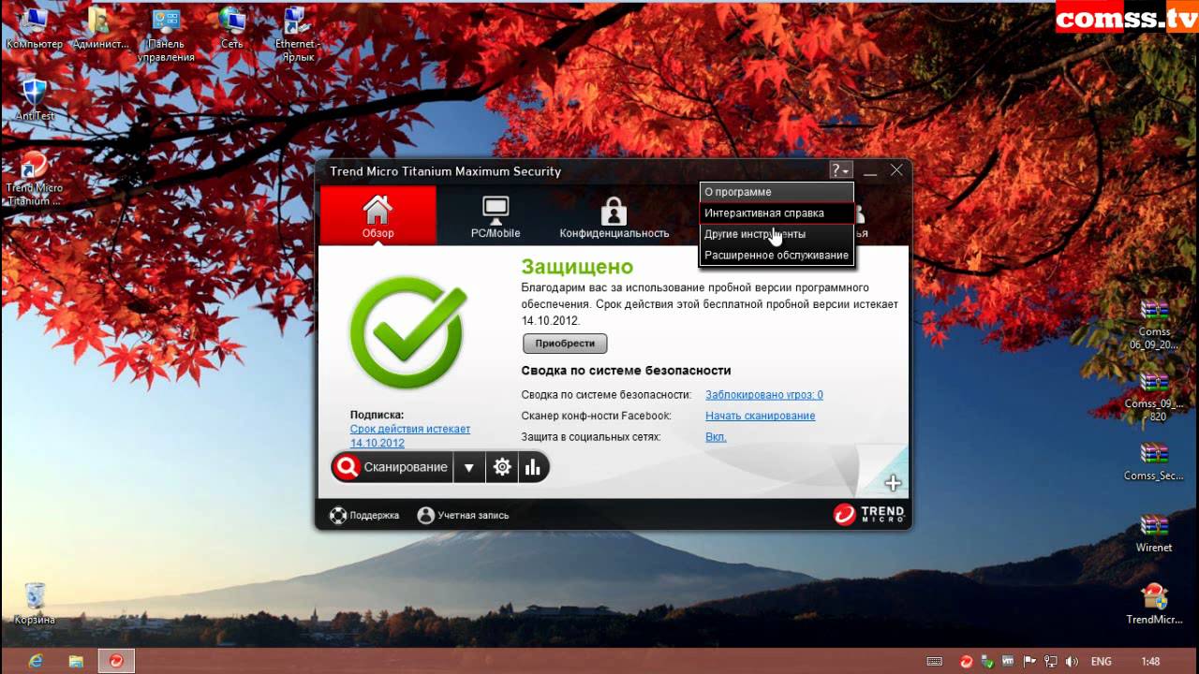Click 'Начать сканирование' link
The width and height of the screenshot is (1199, 674).
pyautogui.click(x=760, y=416)
